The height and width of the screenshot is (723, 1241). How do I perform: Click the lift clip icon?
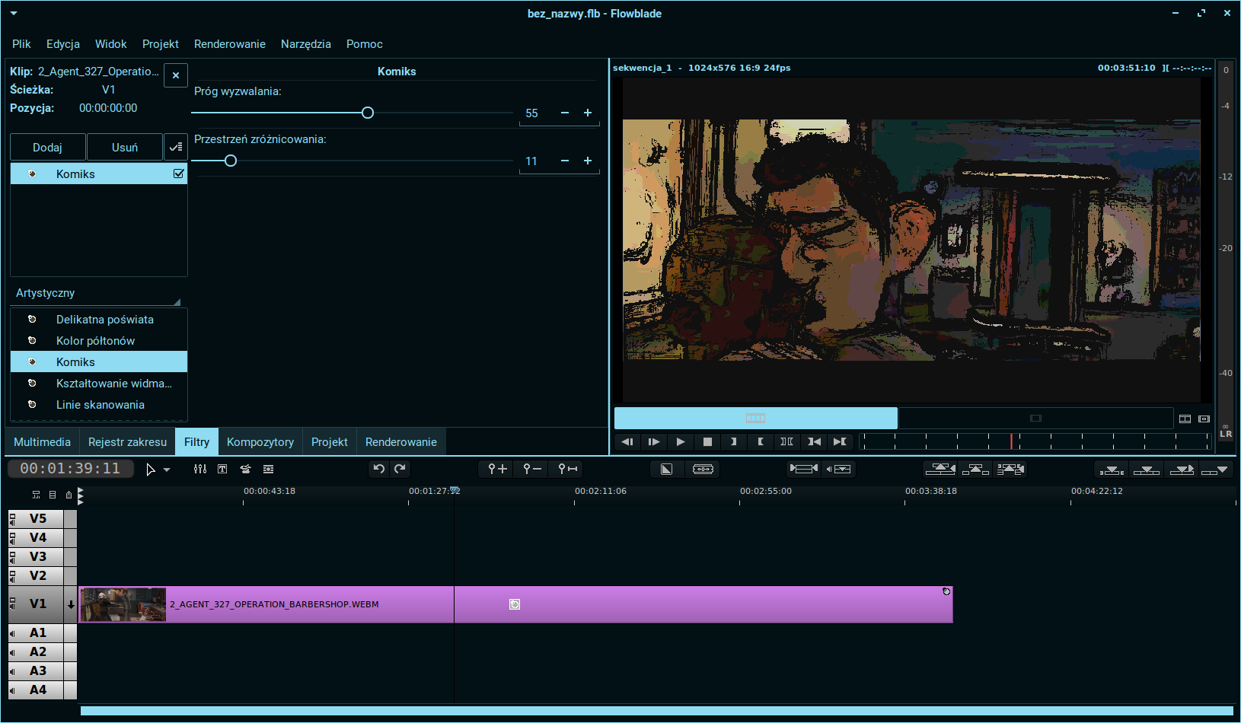pyautogui.click(x=975, y=469)
